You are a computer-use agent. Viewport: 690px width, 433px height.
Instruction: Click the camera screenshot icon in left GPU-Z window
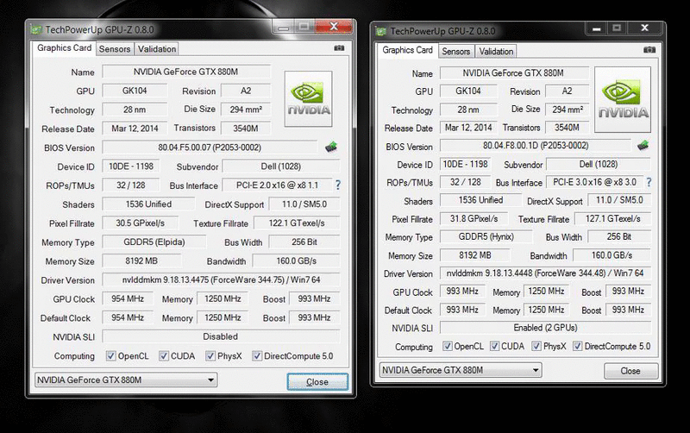[x=339, y=48]
